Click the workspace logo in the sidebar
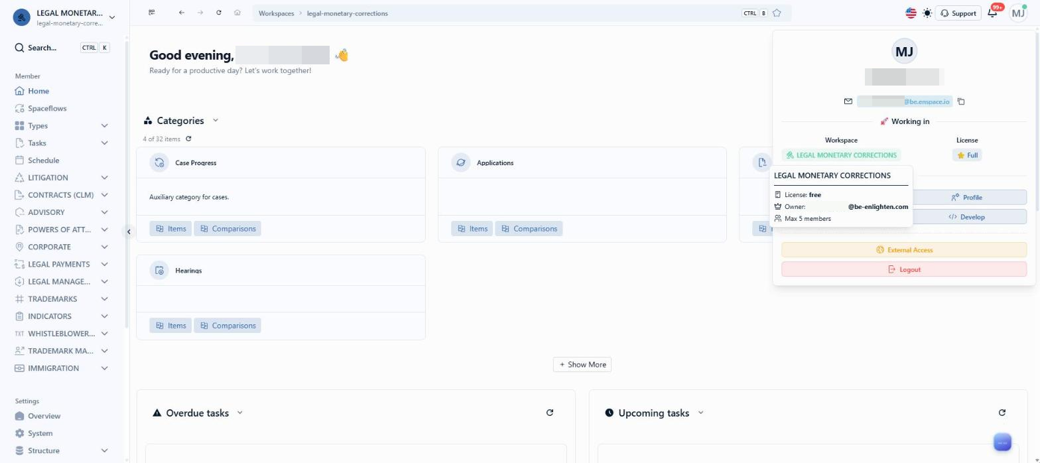 pos(22,17)
